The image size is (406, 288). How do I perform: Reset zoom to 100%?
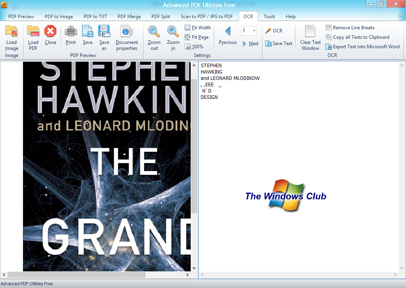[194, 47]
